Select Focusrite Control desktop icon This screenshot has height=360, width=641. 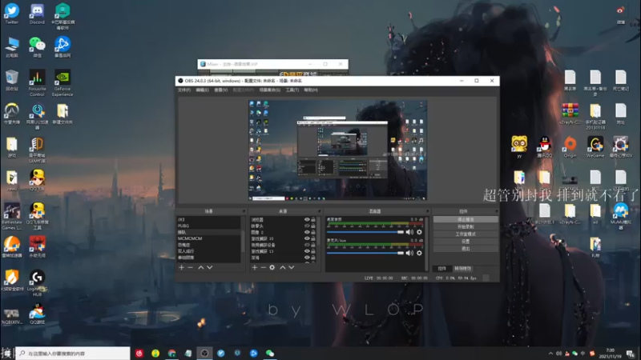point(37,83)
